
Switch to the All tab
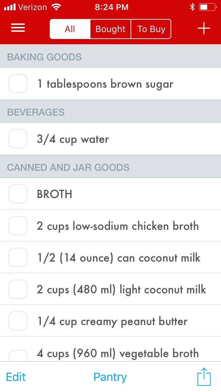point(70,29)
